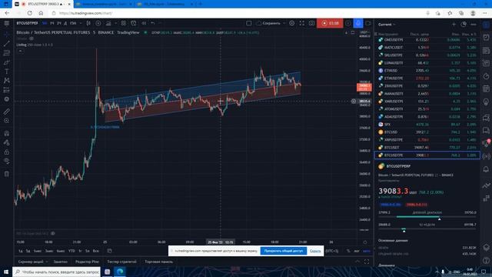Toggle the blue publish button in top toolbar
The image size is (492, 277).
pyautogui.click(x=358, y=23)
